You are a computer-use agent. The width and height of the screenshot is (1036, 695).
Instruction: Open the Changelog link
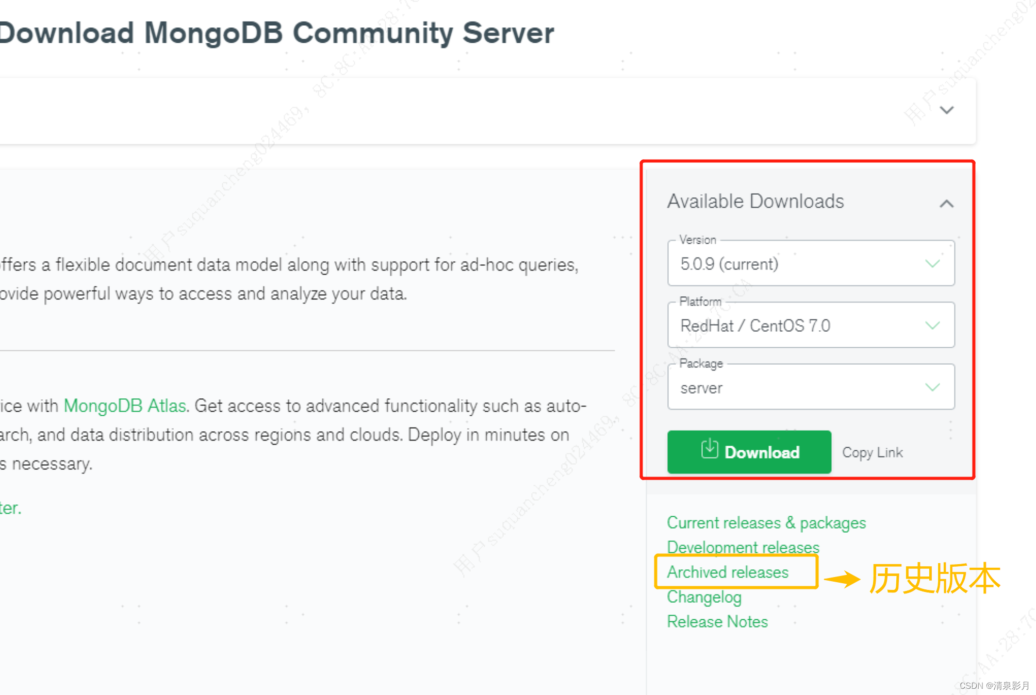pyautogui.click(x=704, y=597)
